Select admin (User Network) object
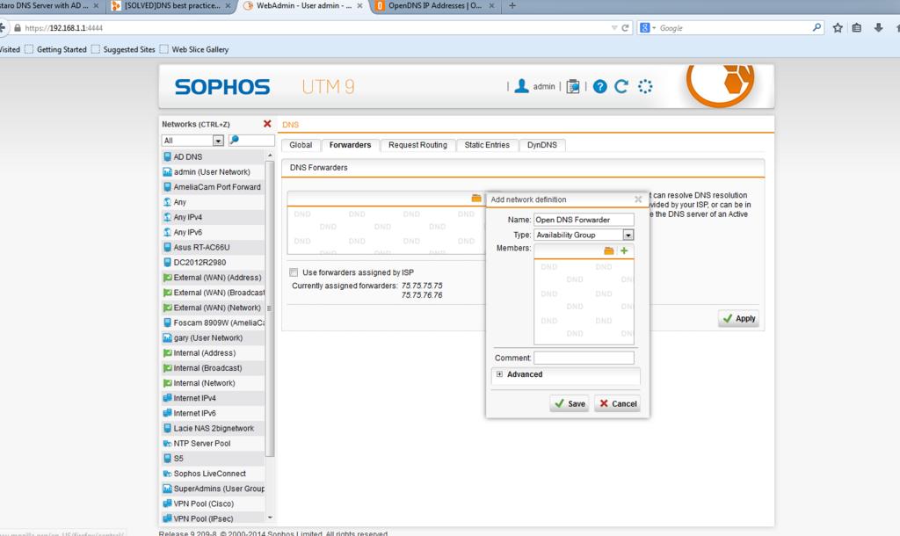900x536 pixels. tap(213, 171)
